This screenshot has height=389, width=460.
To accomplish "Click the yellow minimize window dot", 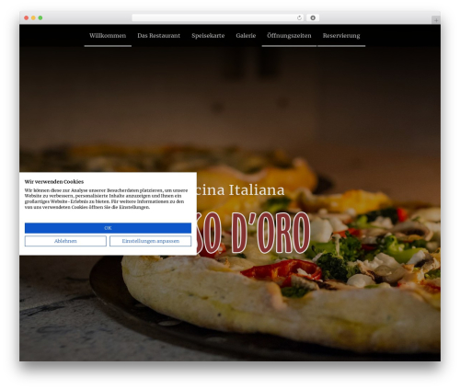I will click(x=33, y=18).
